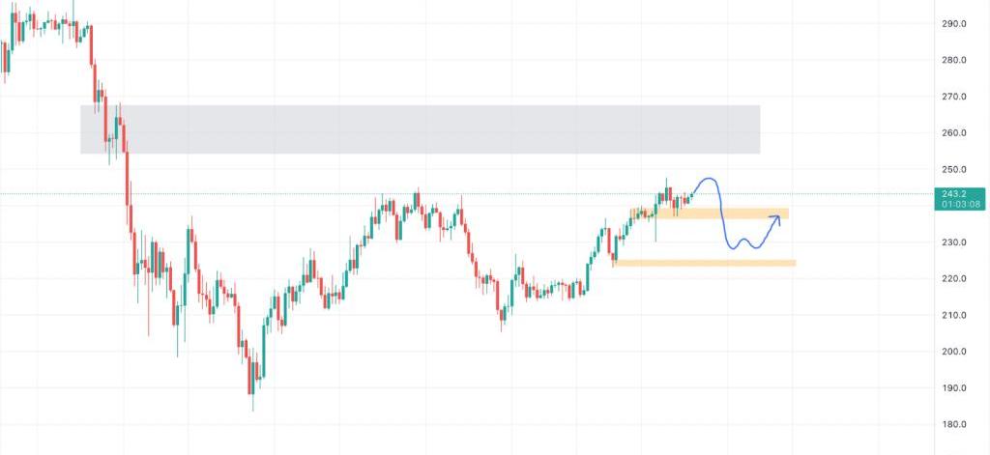The image size is (990, 455).
Task: Click the 270.0 price axis label
Action: click(955, 97)
